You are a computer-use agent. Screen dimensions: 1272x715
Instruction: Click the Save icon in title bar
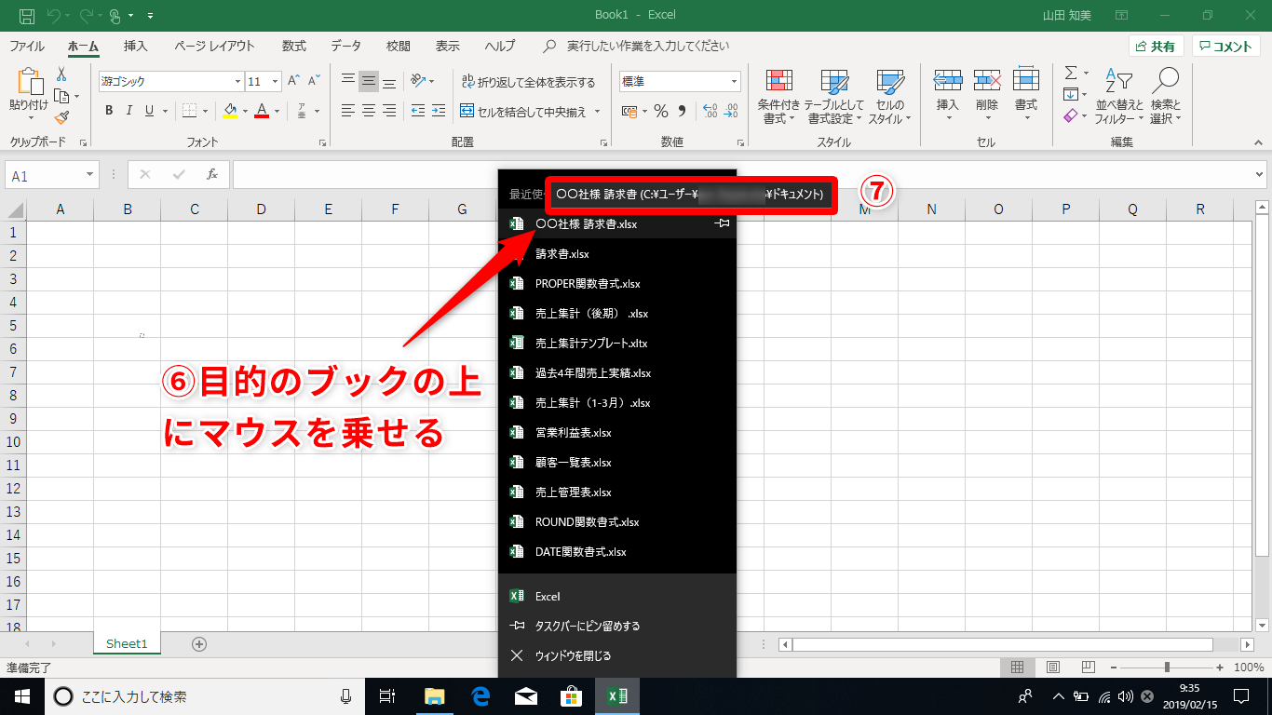point(26,15)
